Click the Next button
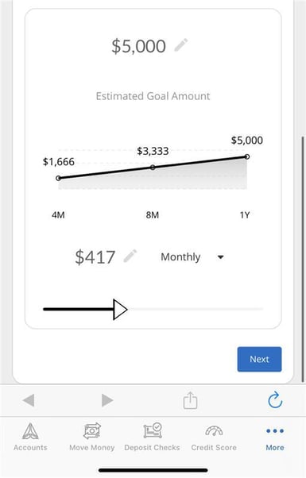The width and height of the screenshot is (306, 478). click(x=259, y=359)
